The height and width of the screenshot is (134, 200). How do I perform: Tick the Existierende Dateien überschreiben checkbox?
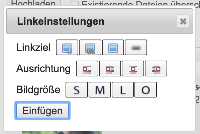75,3
